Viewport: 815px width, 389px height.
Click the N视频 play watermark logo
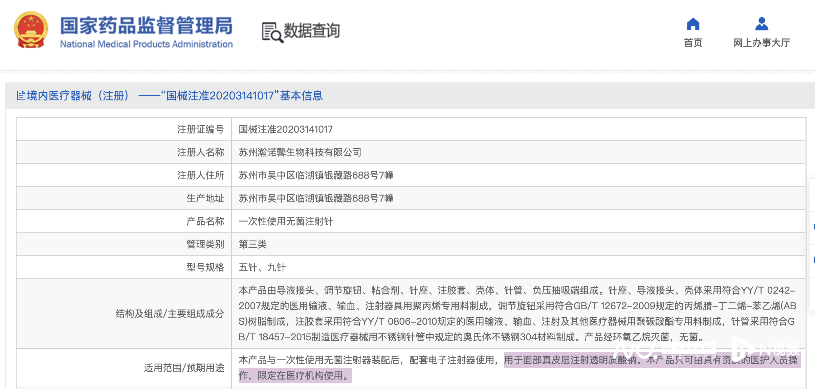(765, 349)
